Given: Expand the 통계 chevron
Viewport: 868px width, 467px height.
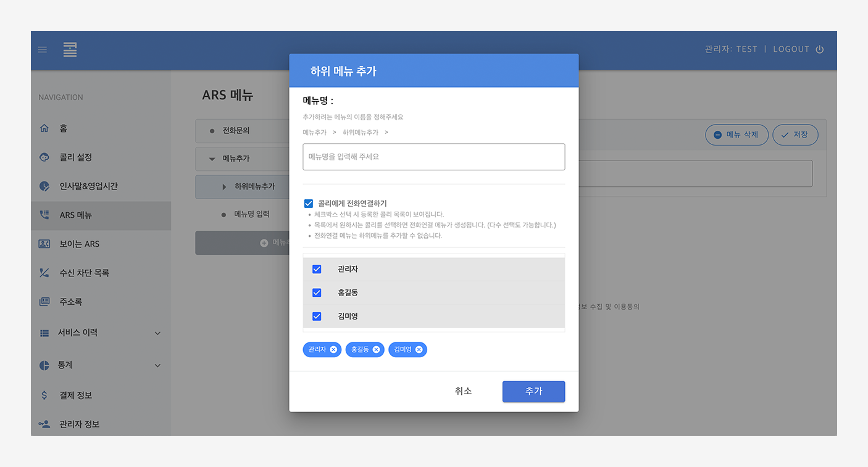Looking at the screenshot, I should [x=157, y=365].
